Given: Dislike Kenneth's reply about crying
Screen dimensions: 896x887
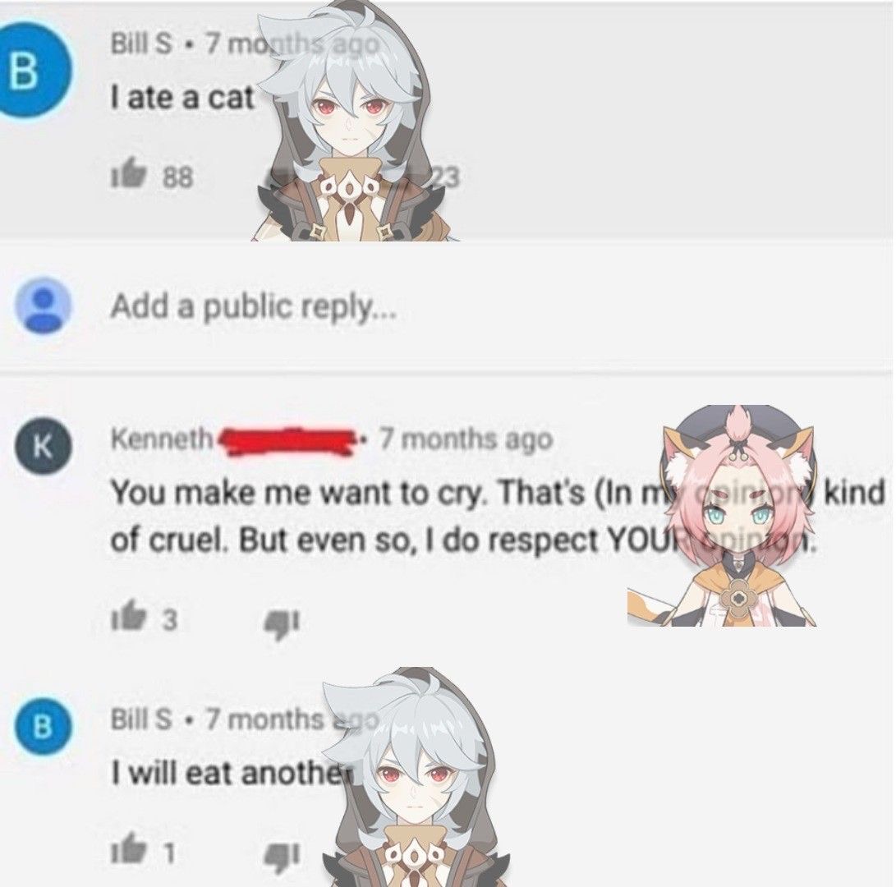Looking at the screenshot, I should click(280, 622).
